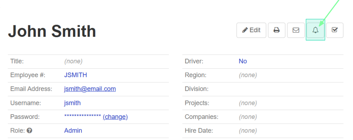Select the Driver value No
The height and width of the screenshot is (140, 353).
(x=243, y=61)
